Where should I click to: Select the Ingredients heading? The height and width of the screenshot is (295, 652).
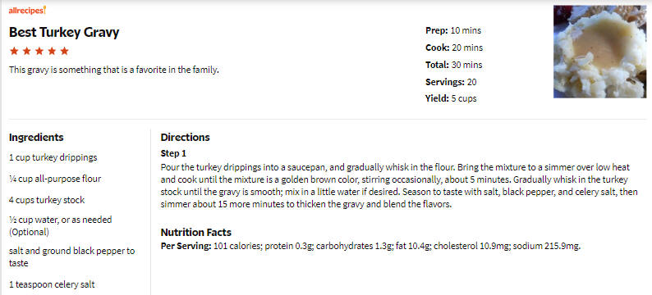click(x=36, y=138)
